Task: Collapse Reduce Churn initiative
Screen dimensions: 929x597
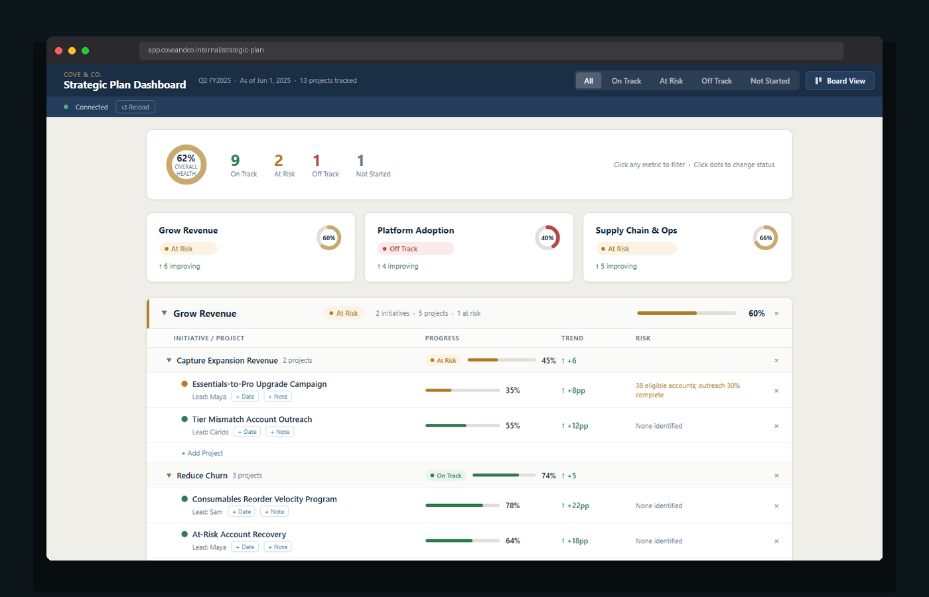Action: 169,476
